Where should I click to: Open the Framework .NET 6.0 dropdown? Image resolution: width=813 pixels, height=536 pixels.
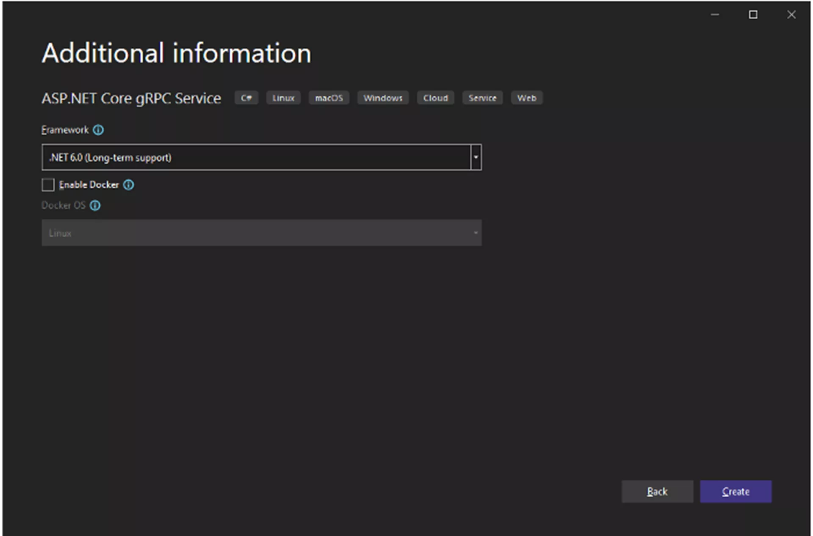click(262, 157)
